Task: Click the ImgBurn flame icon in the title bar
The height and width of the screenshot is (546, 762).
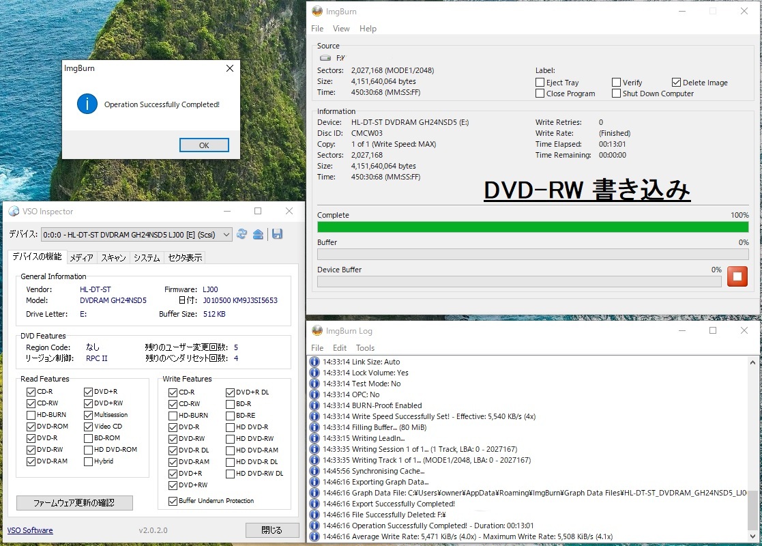Action: (x=317, y=11)
